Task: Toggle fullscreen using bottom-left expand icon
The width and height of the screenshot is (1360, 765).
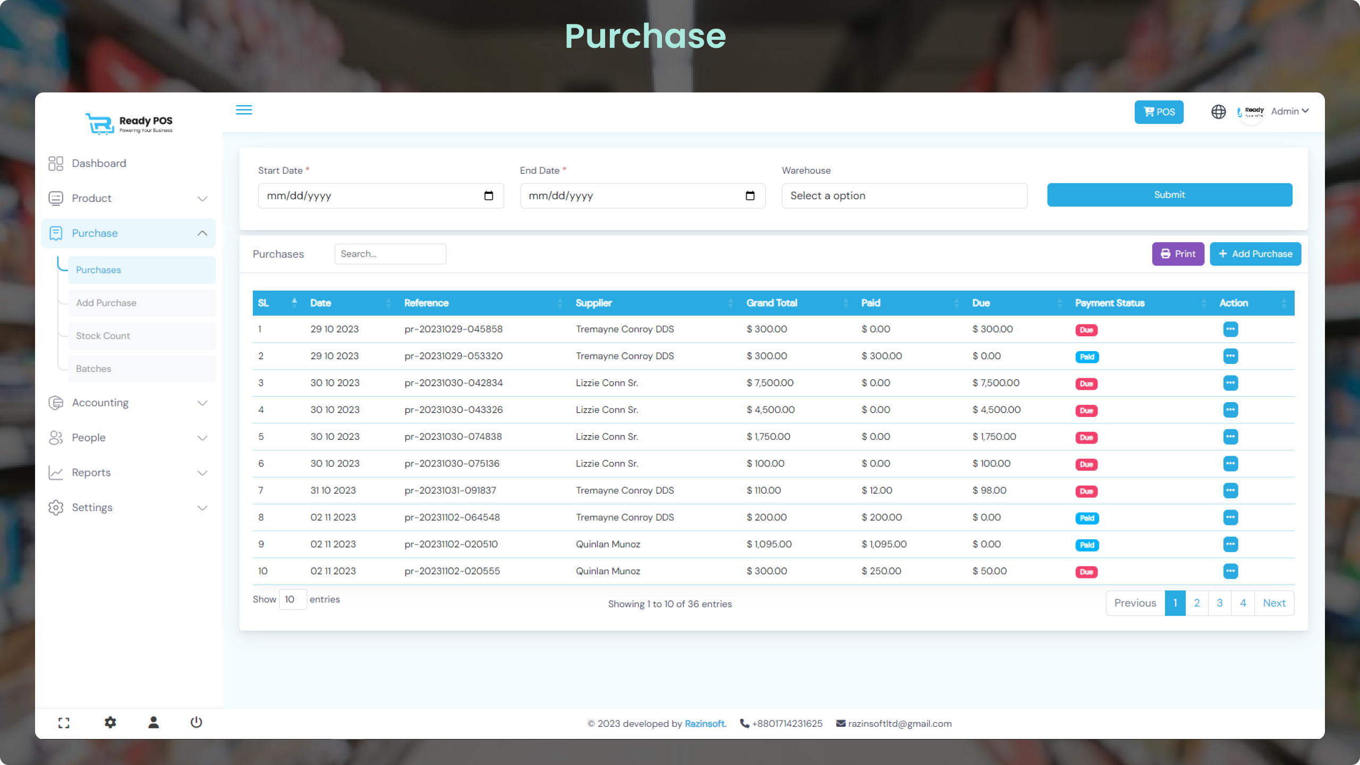Action: click(x=64, y=722)
